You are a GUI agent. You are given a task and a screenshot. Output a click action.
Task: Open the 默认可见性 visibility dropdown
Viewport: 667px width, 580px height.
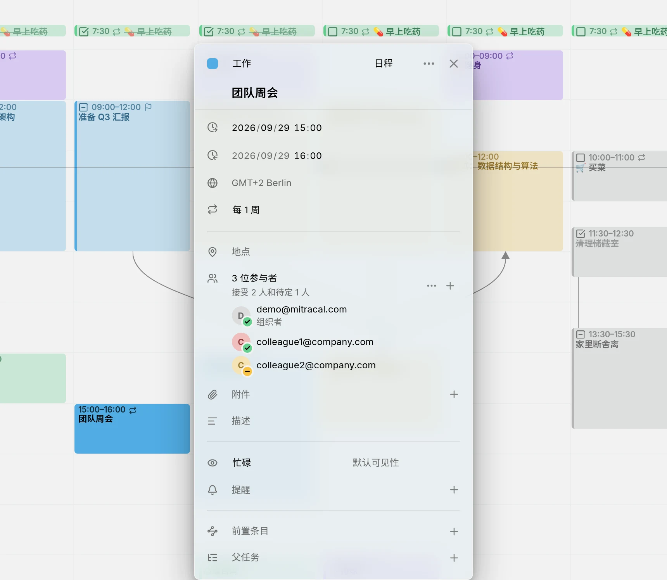coord(376,463)
